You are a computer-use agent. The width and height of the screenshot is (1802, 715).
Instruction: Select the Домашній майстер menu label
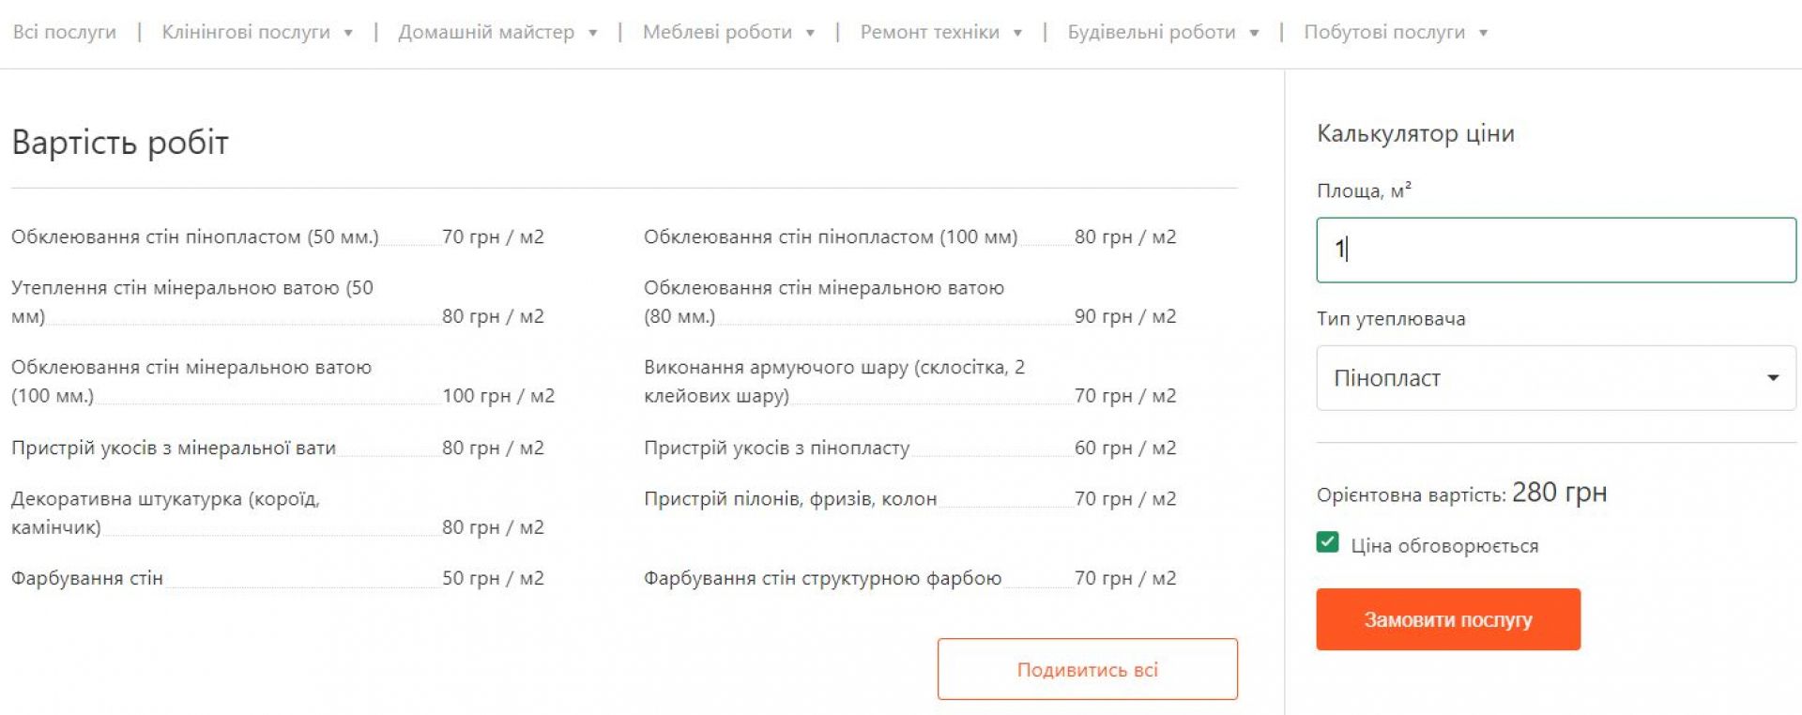(486, 32)
